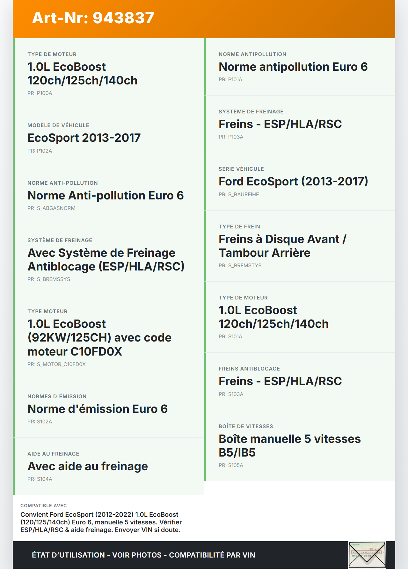Click the Boîte manuelle 5 vitesses B5/IB5 entry
The width and height of the screenshot is (408, 569).
click(x=289, y=446)
